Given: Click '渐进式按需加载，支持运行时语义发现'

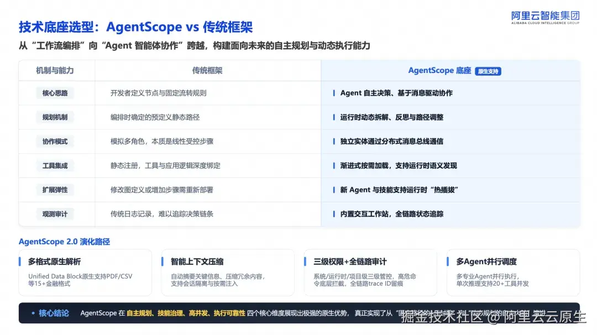Looking at the screenshot, I should [x=399, y=166].
